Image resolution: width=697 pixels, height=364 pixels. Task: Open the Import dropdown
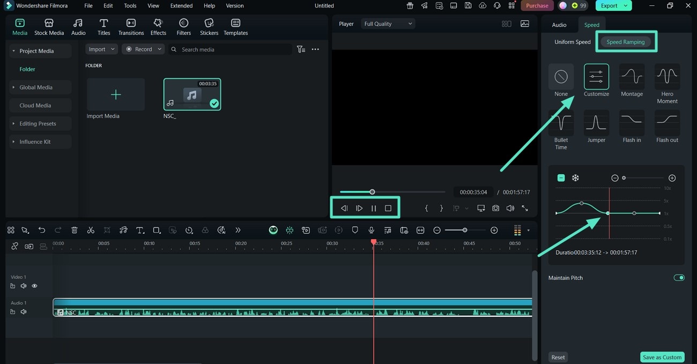tap(102, 49)
